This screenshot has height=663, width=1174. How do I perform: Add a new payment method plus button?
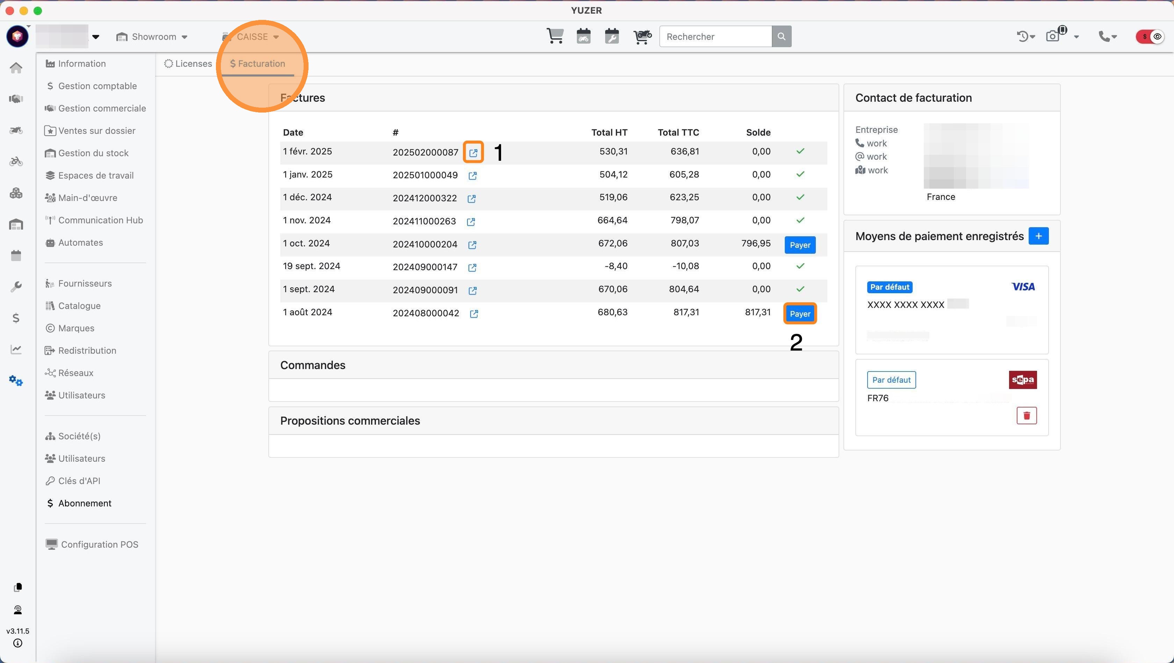tap(1038, 236)
